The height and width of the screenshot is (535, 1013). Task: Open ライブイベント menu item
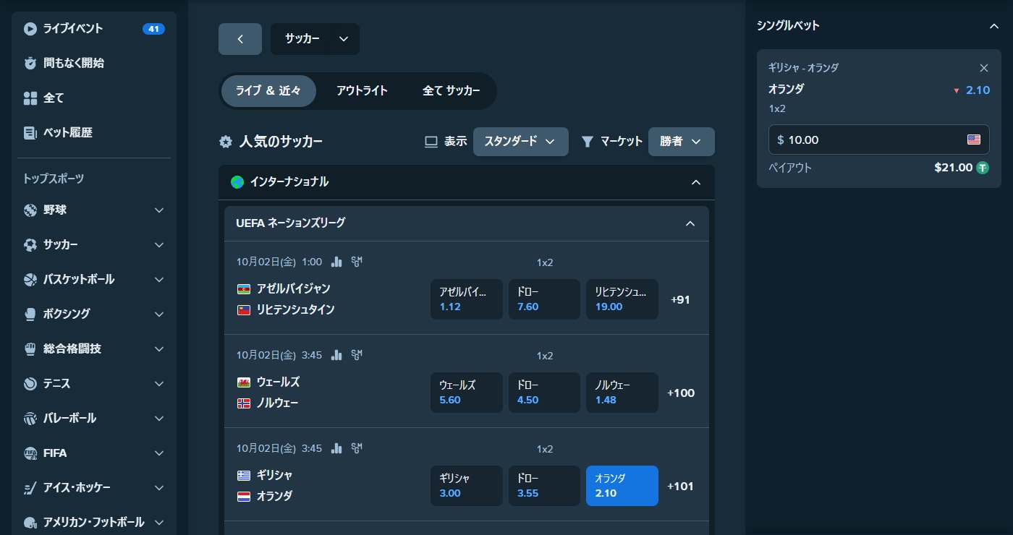tap(94, 29)
